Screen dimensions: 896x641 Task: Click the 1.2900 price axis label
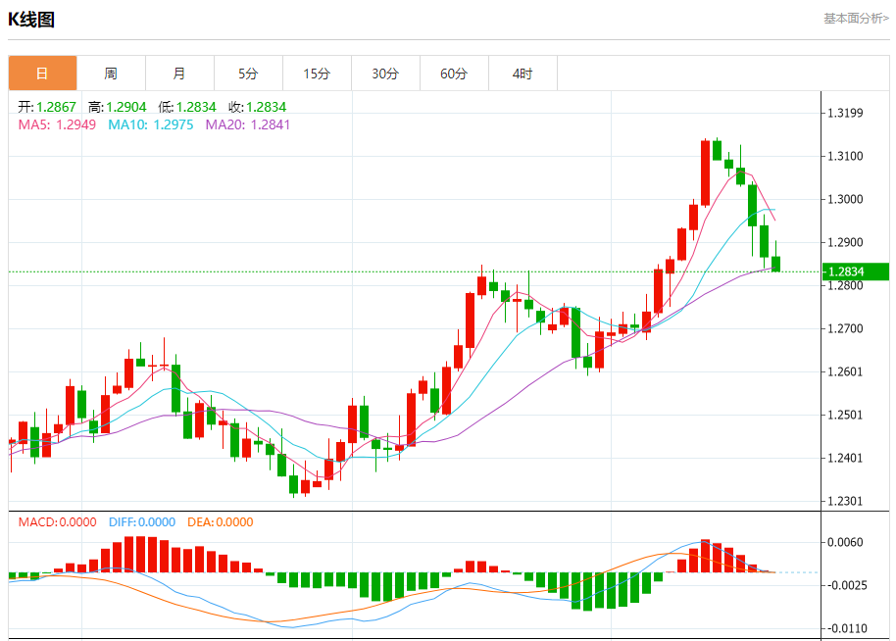point(845,242)
